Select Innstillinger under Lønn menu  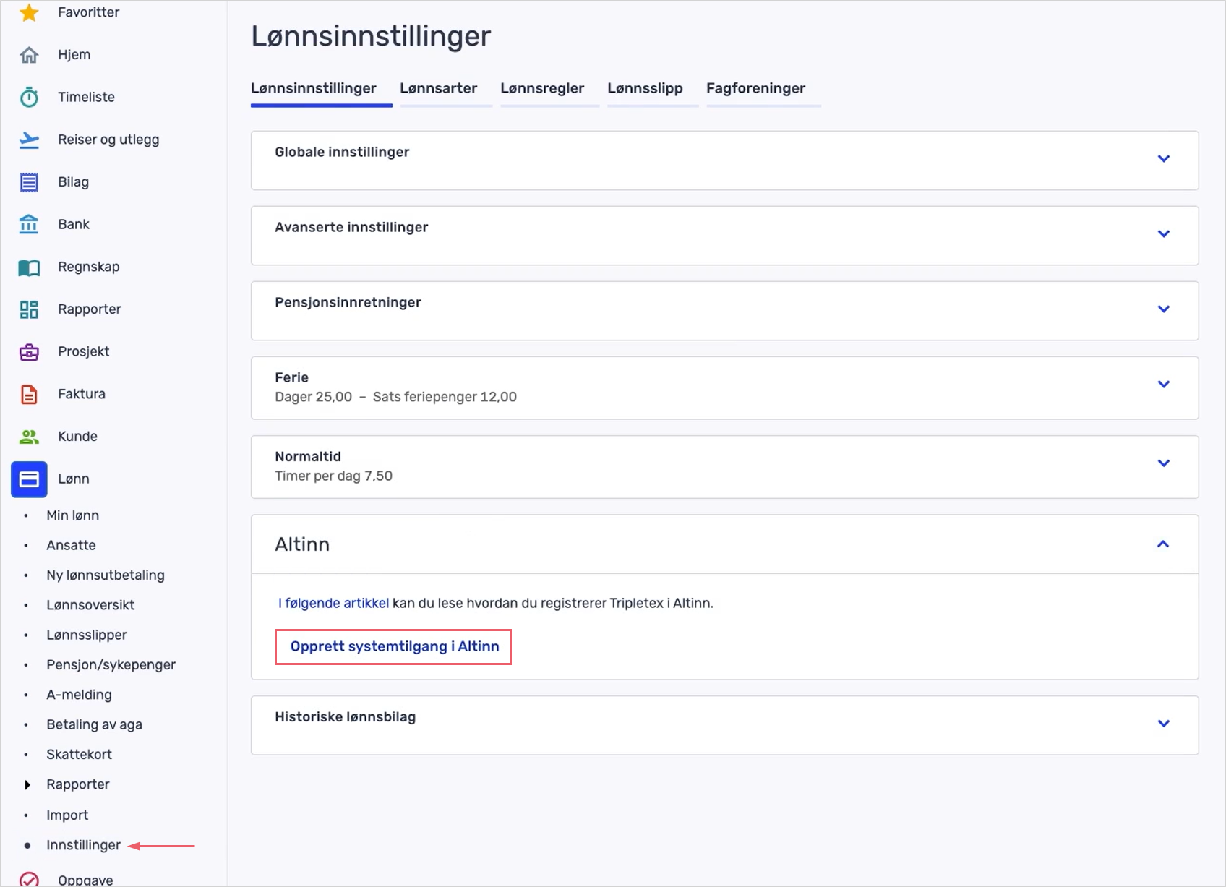tap(82, 844)
